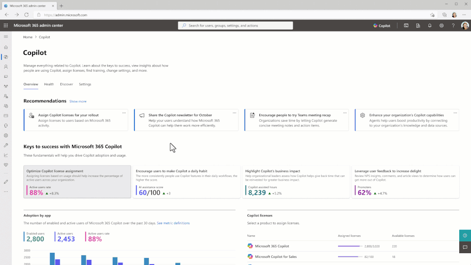Open Health heart icon in the sidebar

pyautogui.click(x=6, y=165)
